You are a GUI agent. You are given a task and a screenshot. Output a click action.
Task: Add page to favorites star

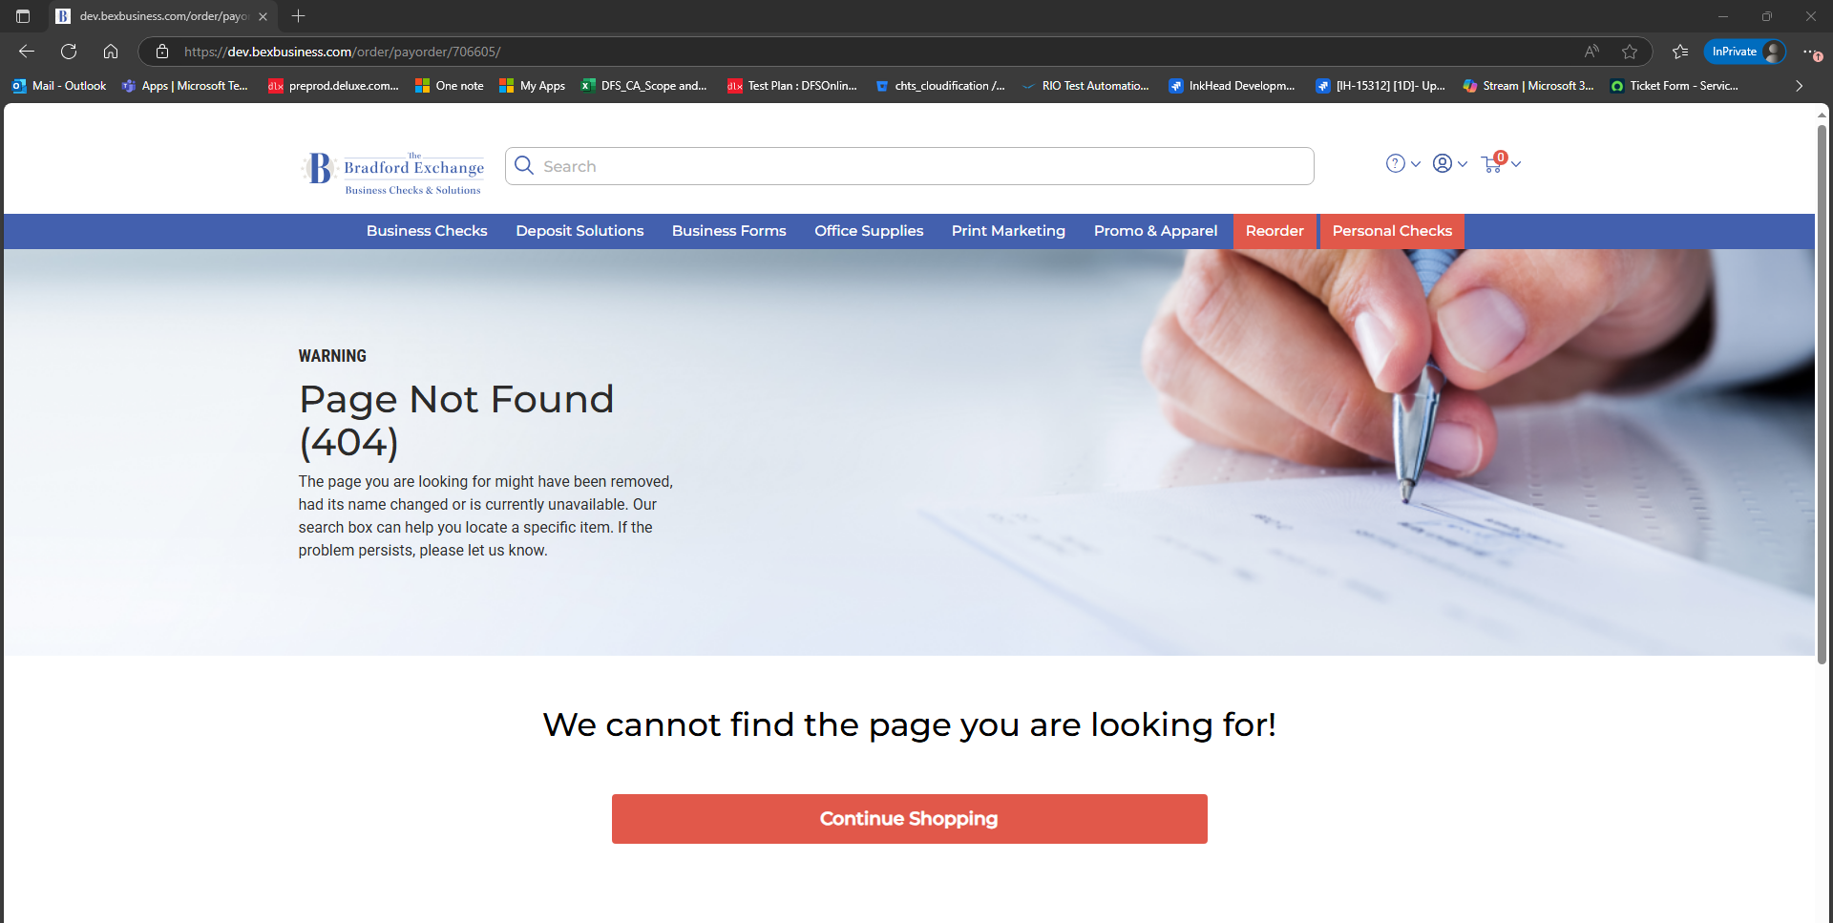[1630, 52]
